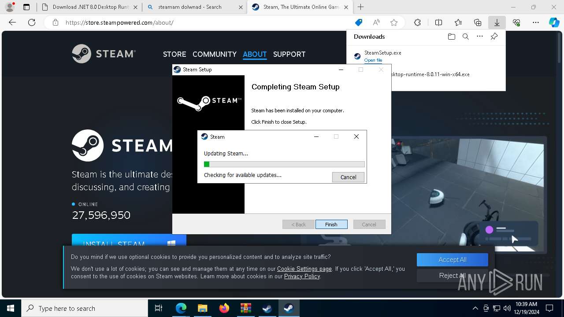Screen dimensions: 564x317
Task: Open the Copilot sidebar icon
Action: [x=554, y=22]
